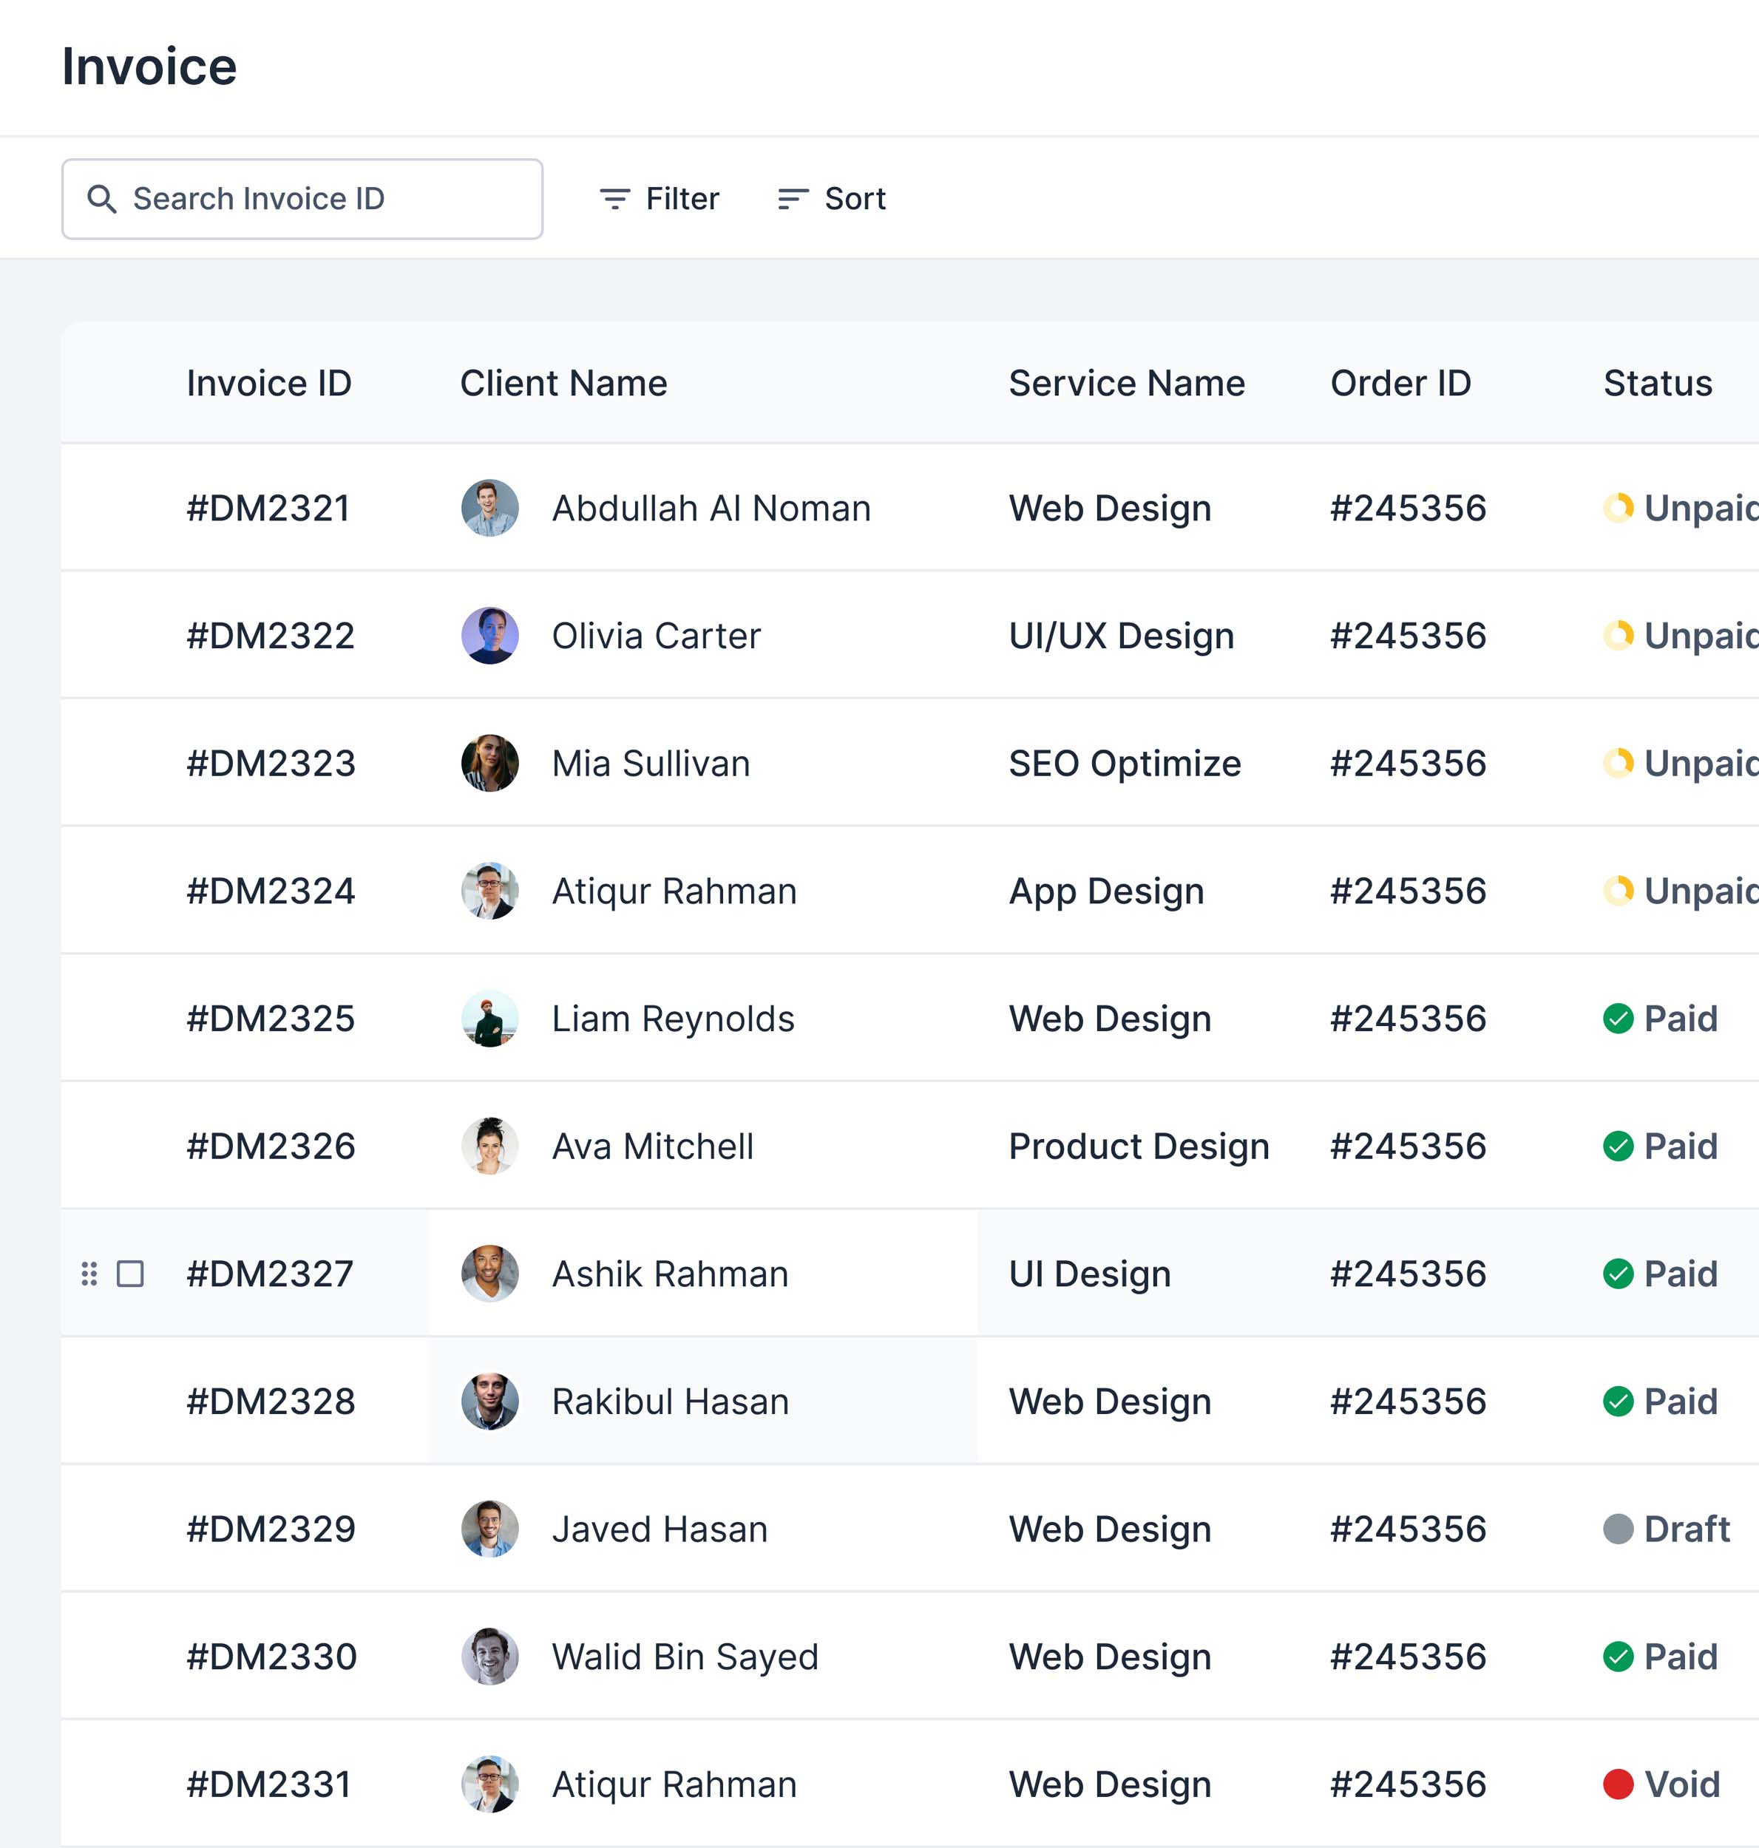This screenshot has width=1759, height=1848.
Task: Click the red Void status dot
Action: click(x=1618, y=1783)
